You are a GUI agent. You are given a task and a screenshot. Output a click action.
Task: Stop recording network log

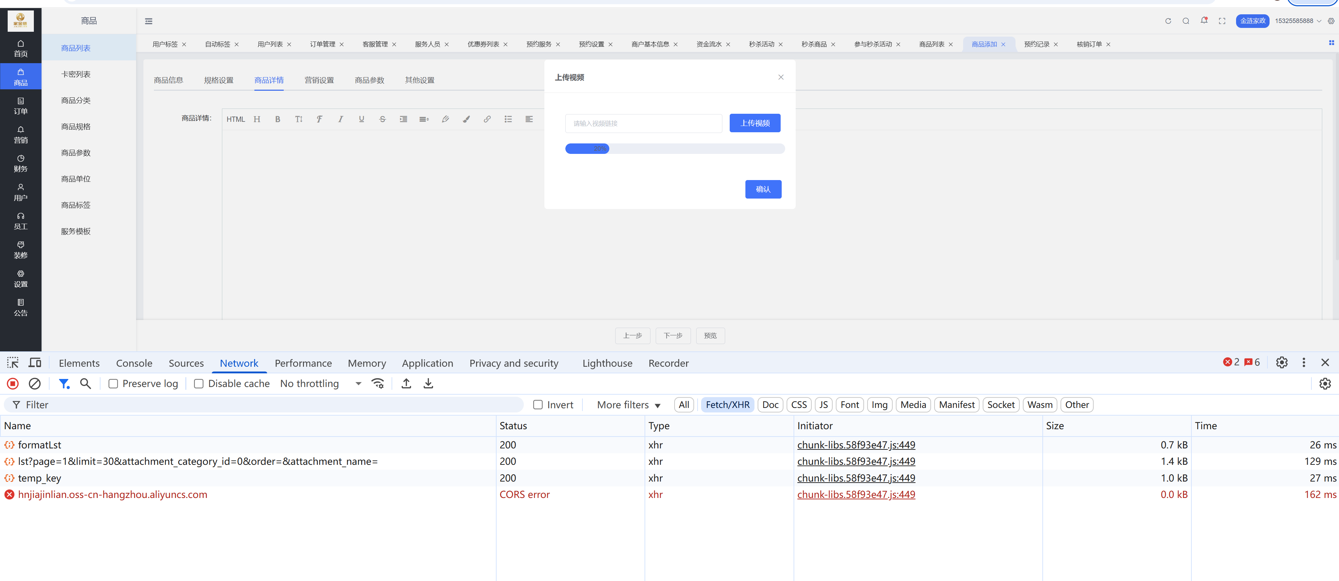tap(13, 383)
